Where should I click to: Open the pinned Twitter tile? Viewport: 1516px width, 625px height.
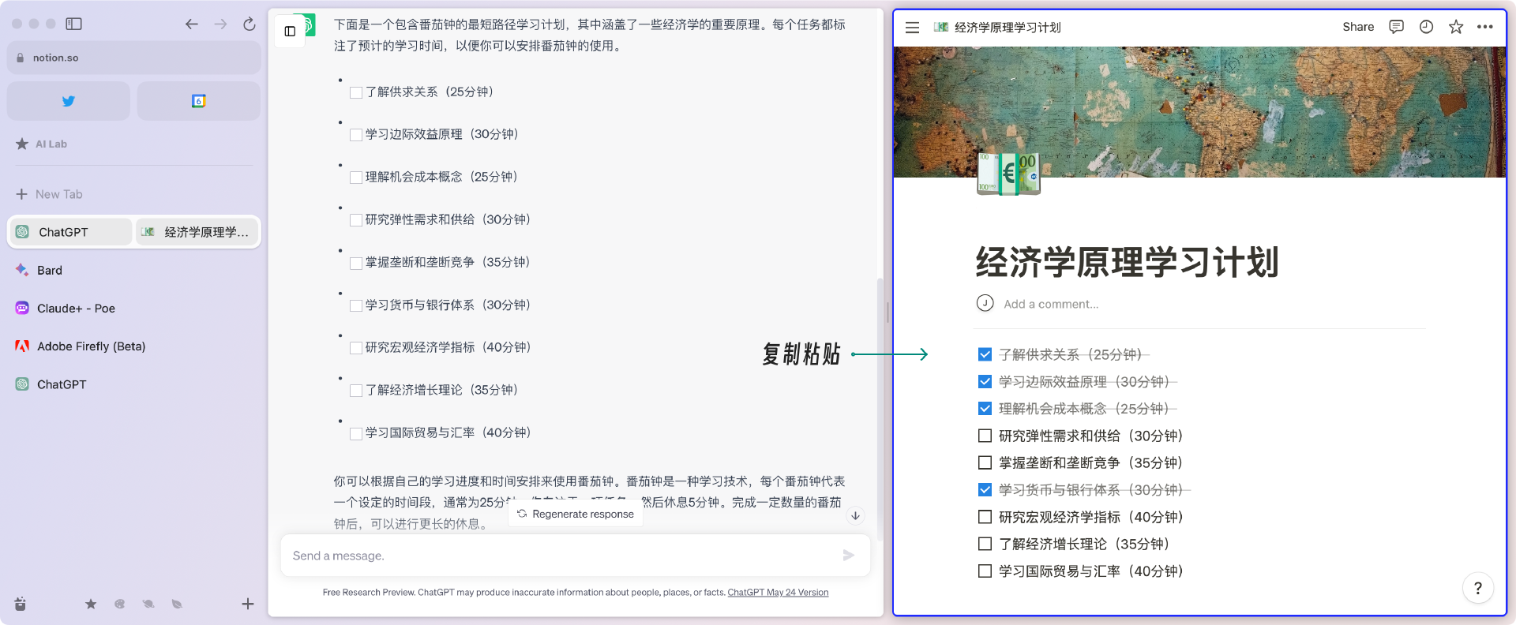69,101
